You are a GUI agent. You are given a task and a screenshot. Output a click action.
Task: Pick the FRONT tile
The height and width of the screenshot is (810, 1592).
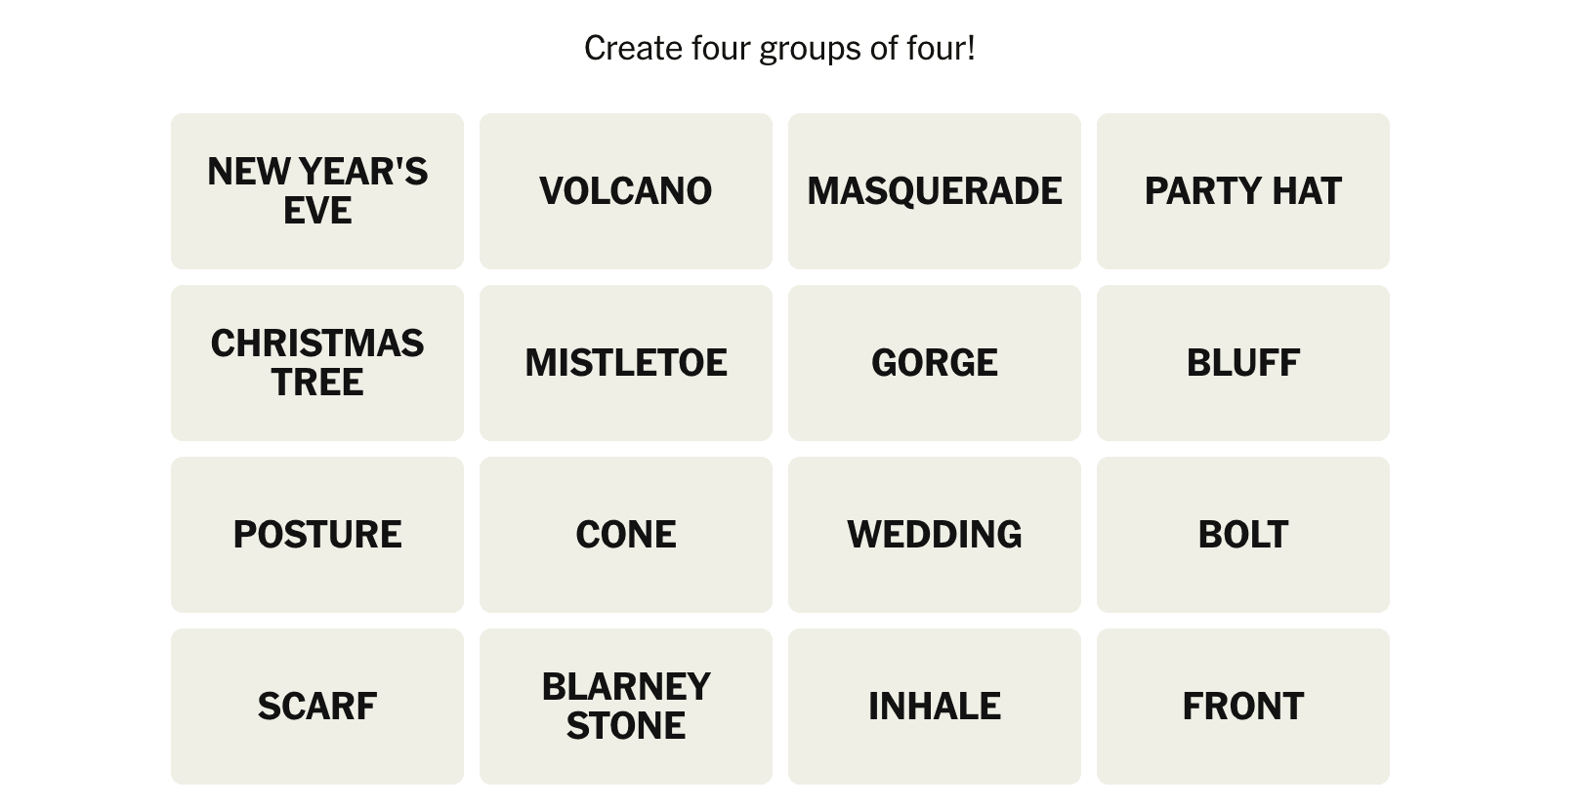[1243, 707]
